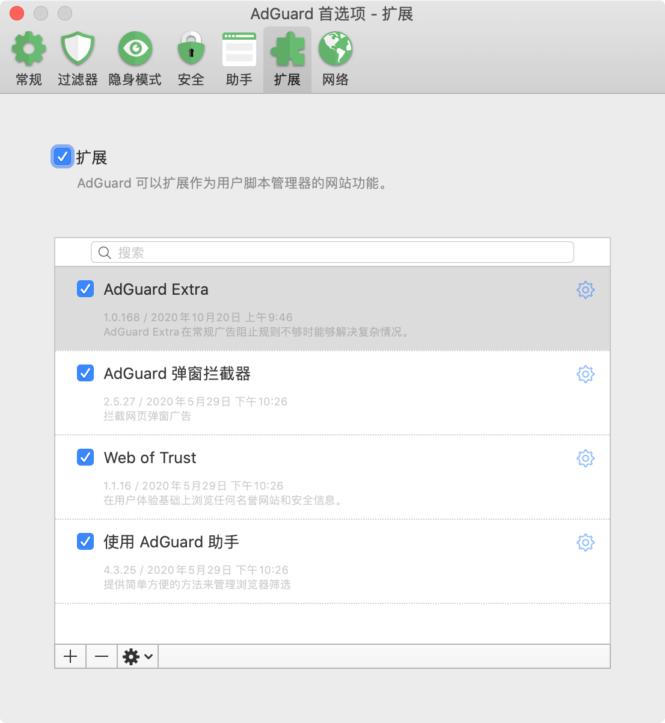
Task: Click the 安全 padlock icon
Action: tap(191, 48)
